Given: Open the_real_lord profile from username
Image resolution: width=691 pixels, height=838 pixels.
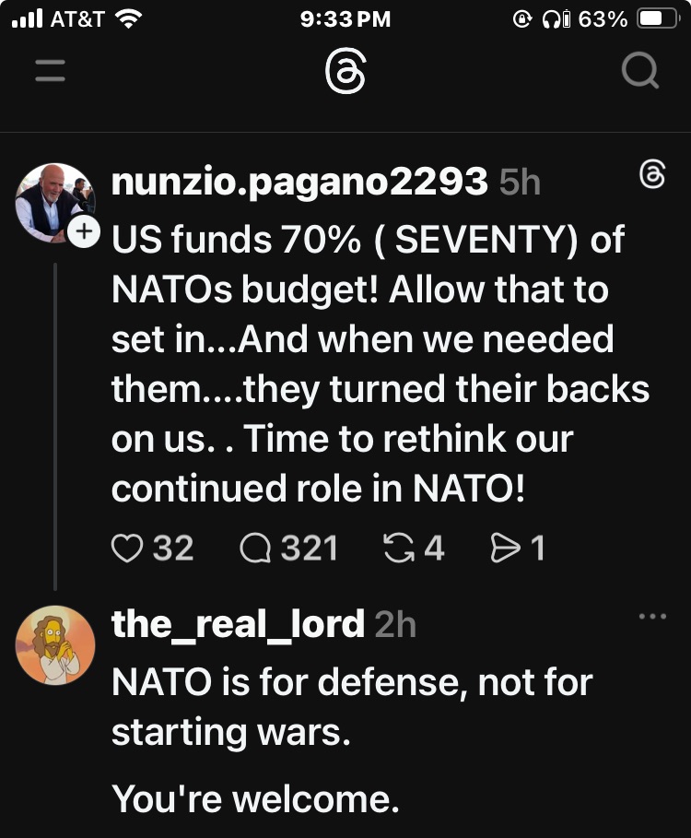Looking at the screenshot, I should (x=238, y=625).
